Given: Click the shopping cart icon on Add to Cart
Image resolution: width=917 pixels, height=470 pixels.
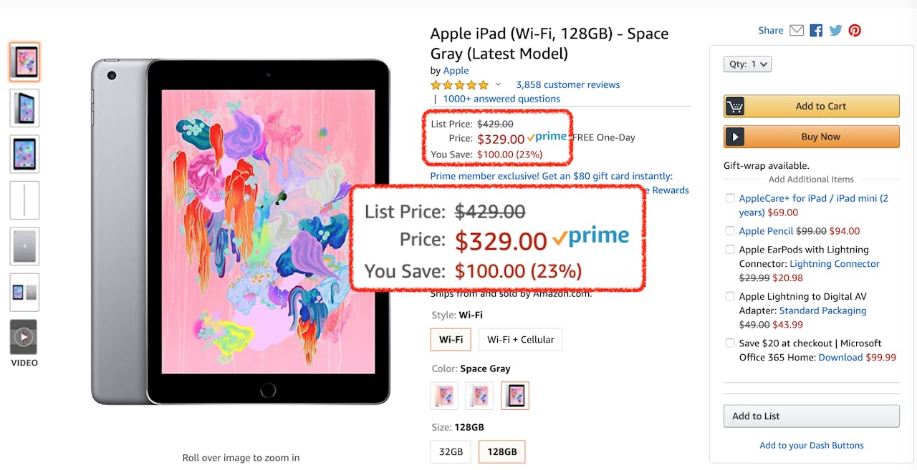Looking at the screenshot, I should point(734,107).
